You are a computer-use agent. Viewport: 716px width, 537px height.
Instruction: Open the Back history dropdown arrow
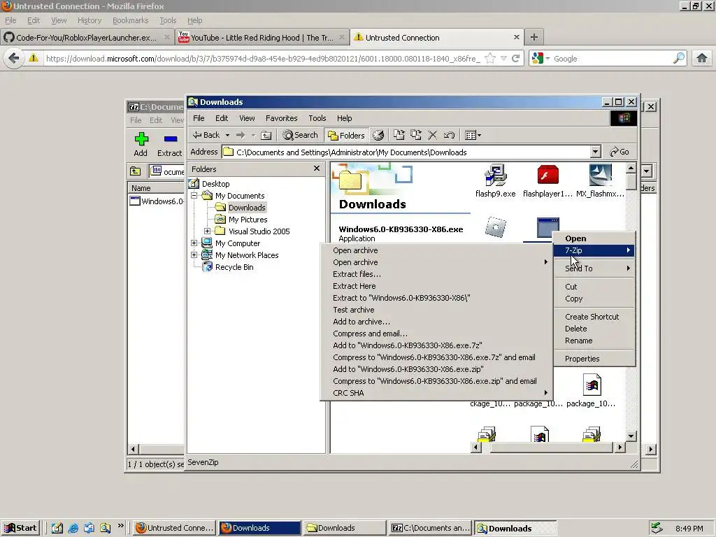point(227,135)
